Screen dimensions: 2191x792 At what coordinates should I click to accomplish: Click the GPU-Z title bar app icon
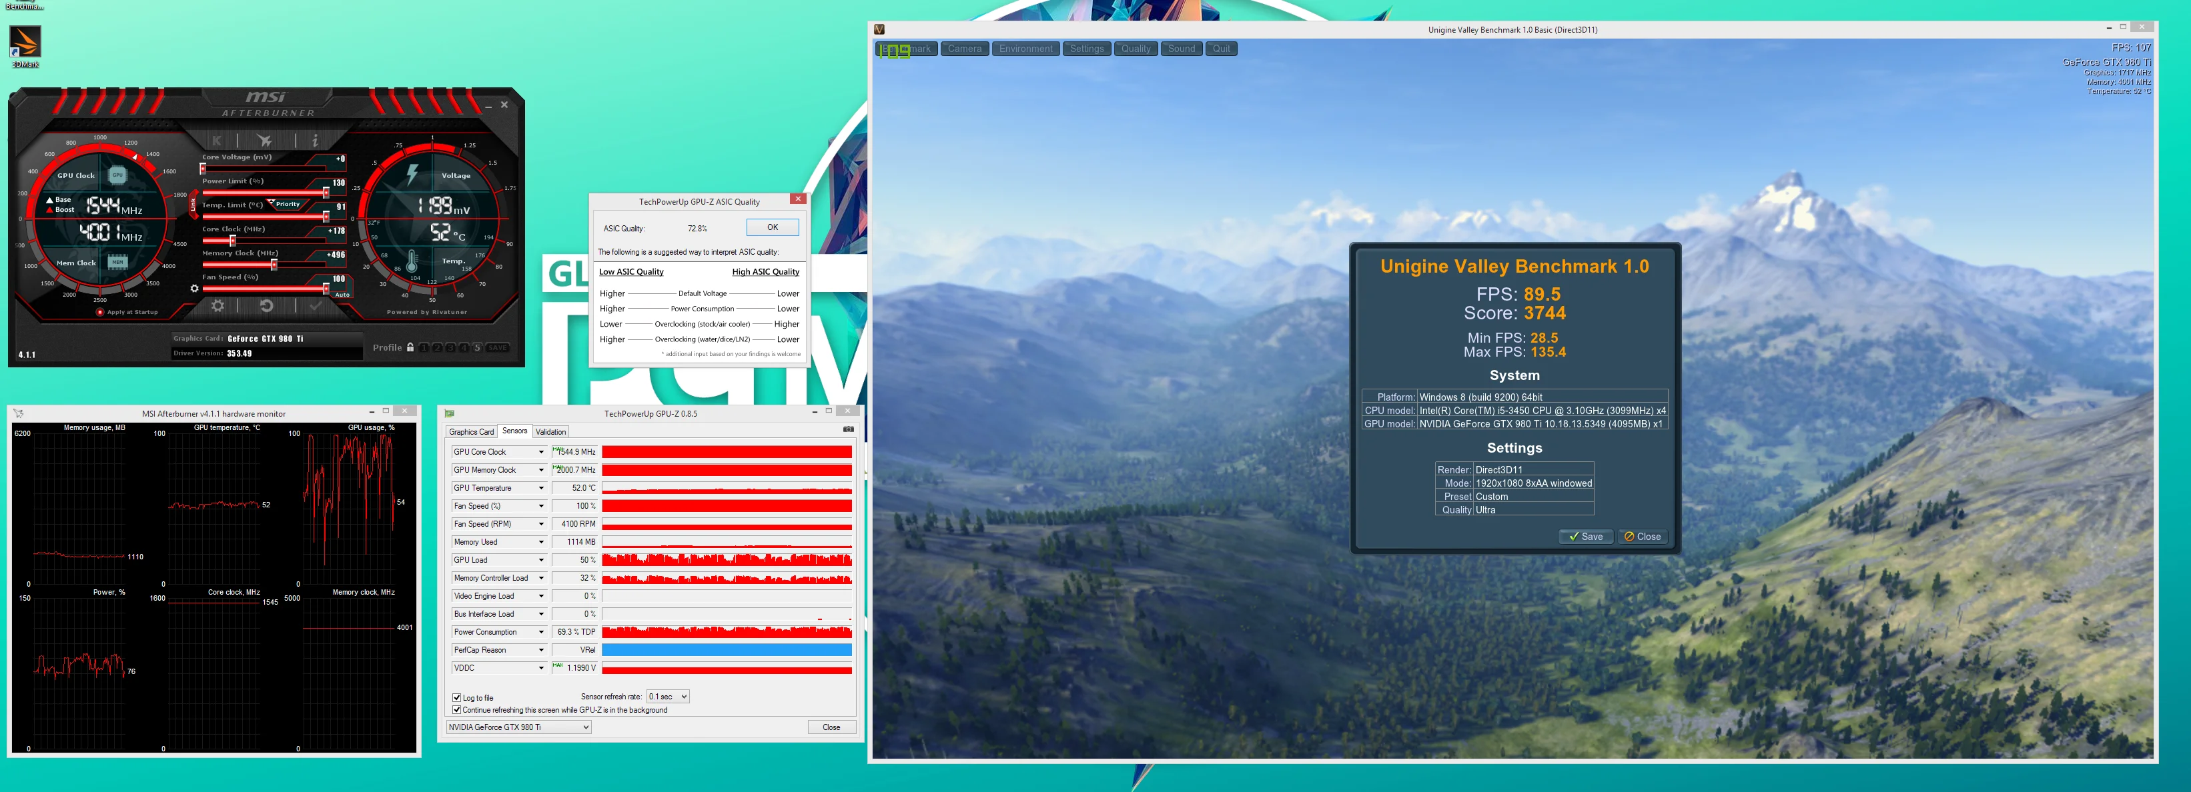(449, 414)
